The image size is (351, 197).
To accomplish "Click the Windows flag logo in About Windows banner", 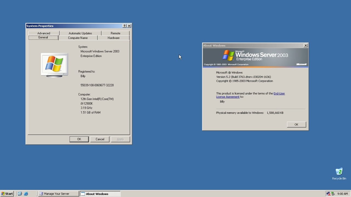I will [x=228, y=55].
